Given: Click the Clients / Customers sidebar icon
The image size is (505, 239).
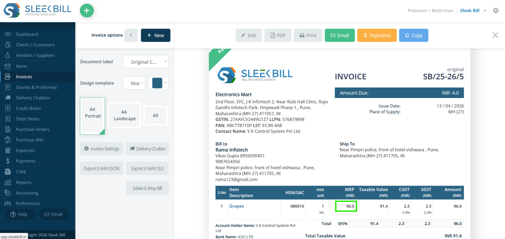Looking at the screenshot, I should [8, 45].
